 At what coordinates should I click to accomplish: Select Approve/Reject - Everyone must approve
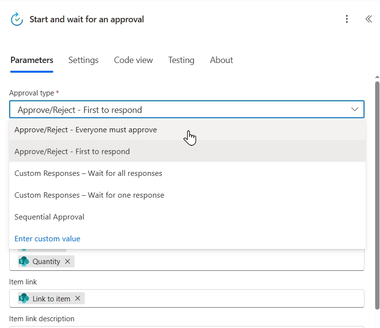click(x=86, y=130)
